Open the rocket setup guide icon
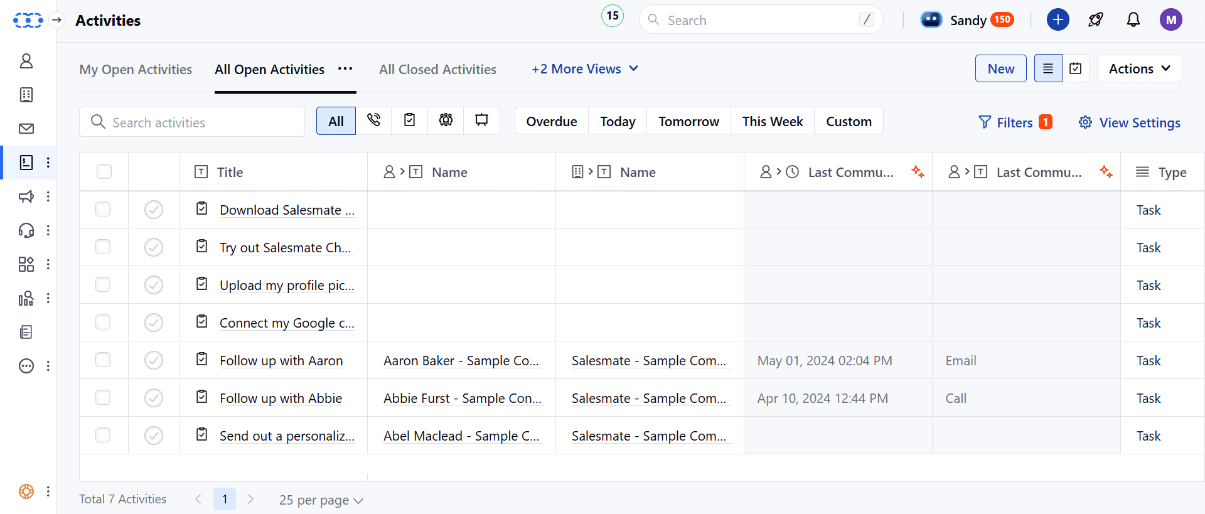This screenshot has width=1205, height=514. pyautogui.click(x=1096, y=20)
